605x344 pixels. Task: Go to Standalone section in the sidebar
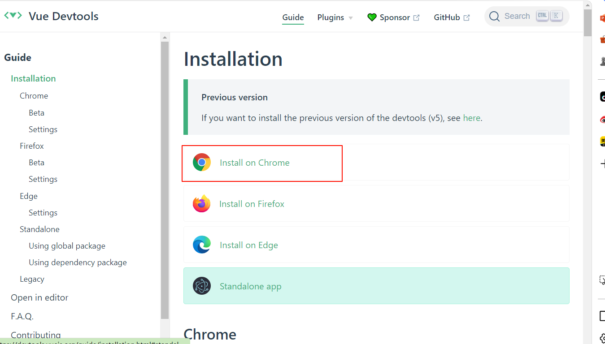click(39, 229)
